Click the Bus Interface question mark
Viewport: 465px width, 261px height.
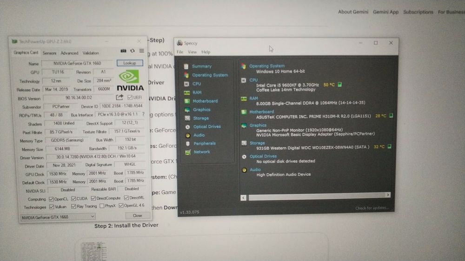pos(143,114)
